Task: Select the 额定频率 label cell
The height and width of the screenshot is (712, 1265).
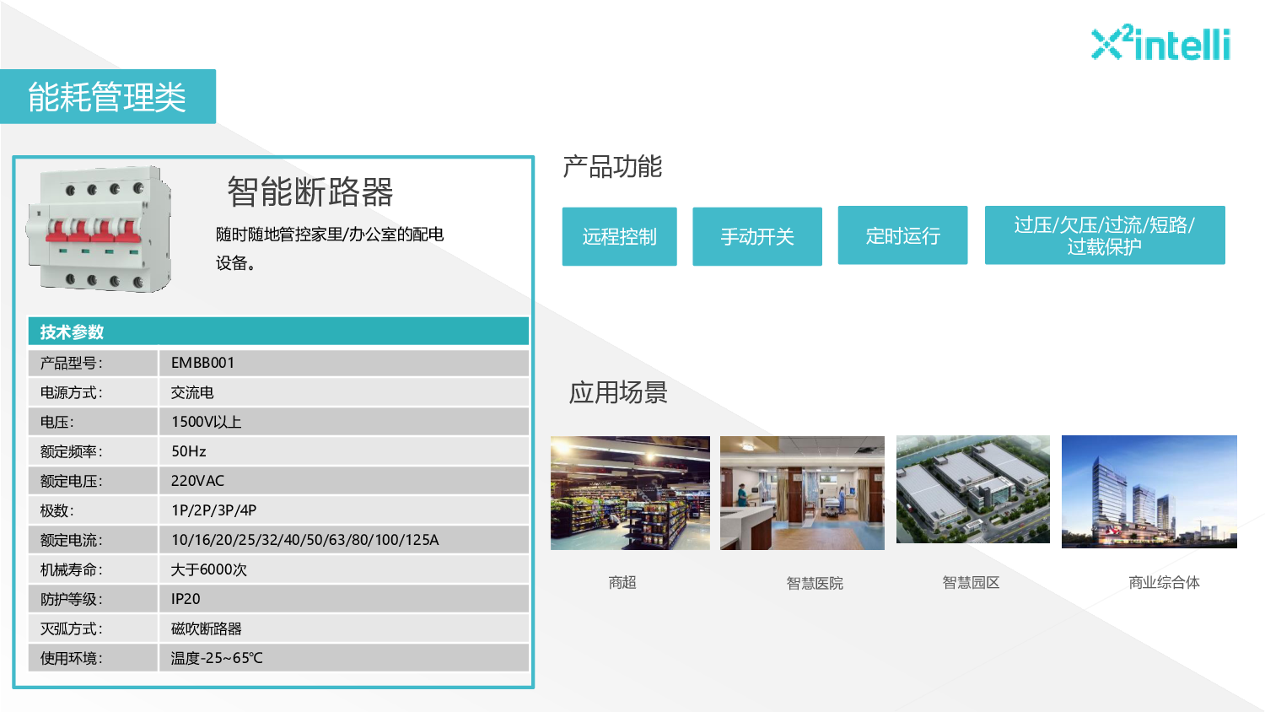Action: point(93,451)
